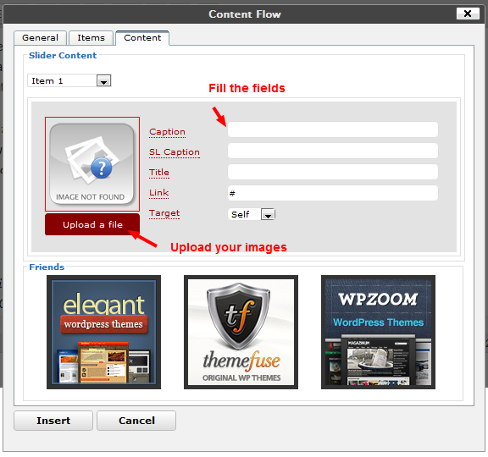Screen dimensions: 488x457
Task: Select the Content tab
Action: pos(142,38)
